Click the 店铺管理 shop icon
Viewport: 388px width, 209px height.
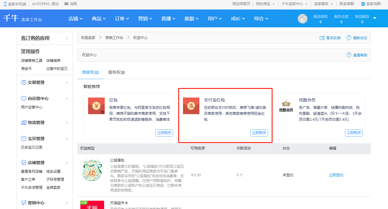pyautogui.click(x=24, y=163)
